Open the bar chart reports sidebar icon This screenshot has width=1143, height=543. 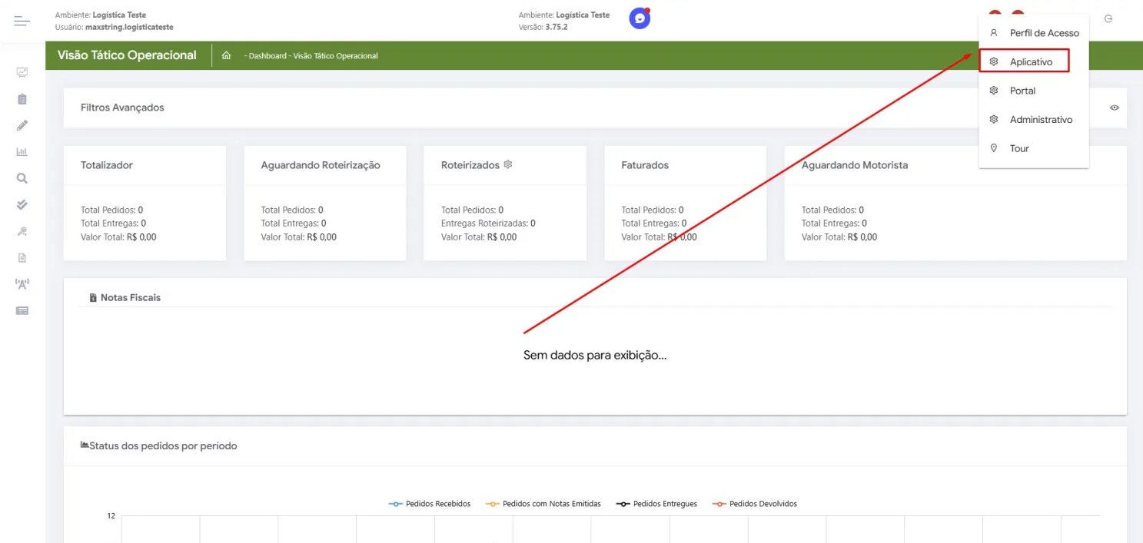[22, 152]
